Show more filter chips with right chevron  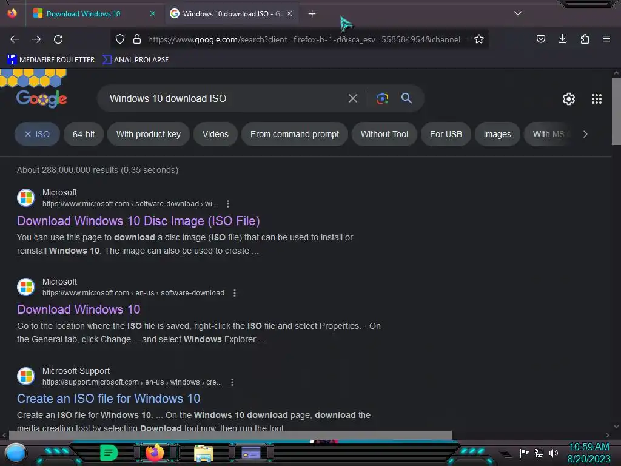pyautogui.click(x=585, y=134)
